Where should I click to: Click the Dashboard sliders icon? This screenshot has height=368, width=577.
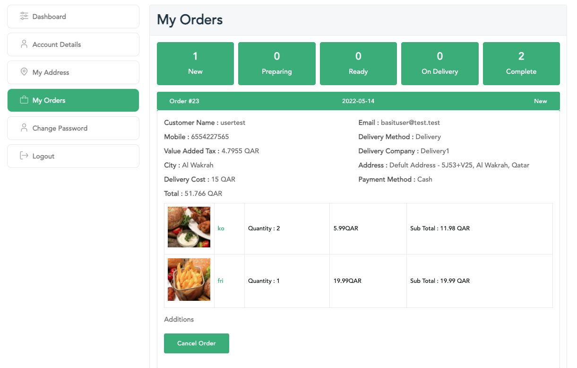pyautogui.click(x=24, y=17)
